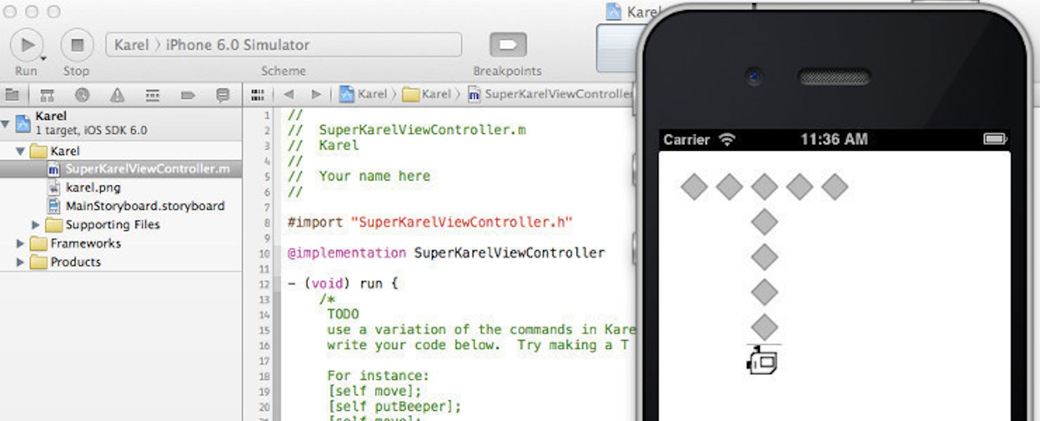Select SuperKarelViewController.m file
1040x421 pixels.
pos(121,169)
